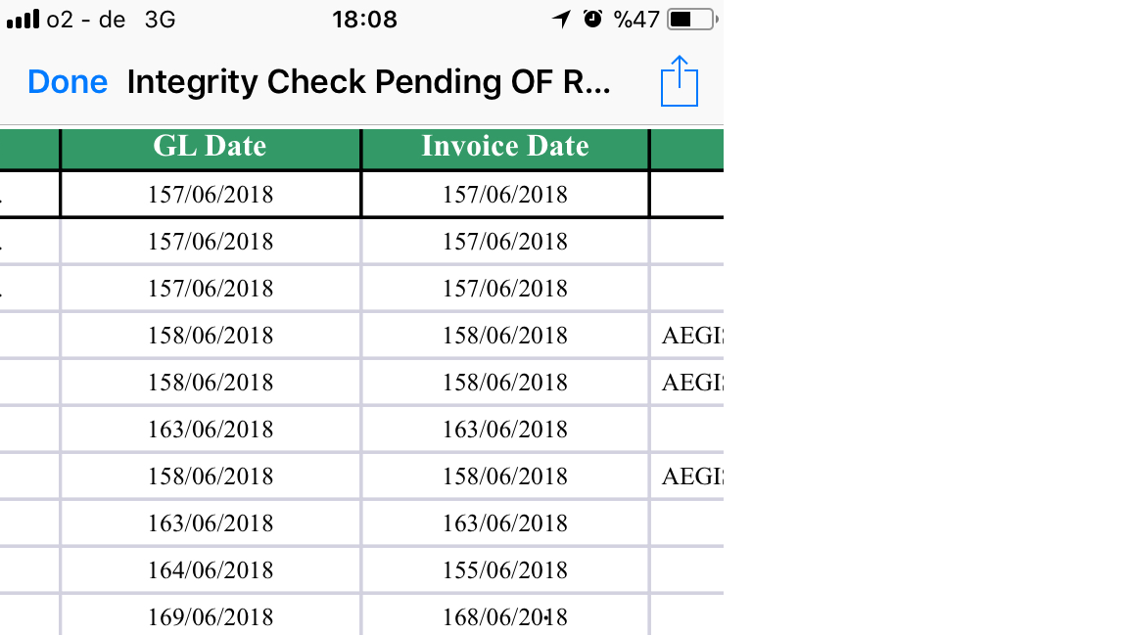Tap the battery icon in status bar
1128x635 pixels.
691,19
